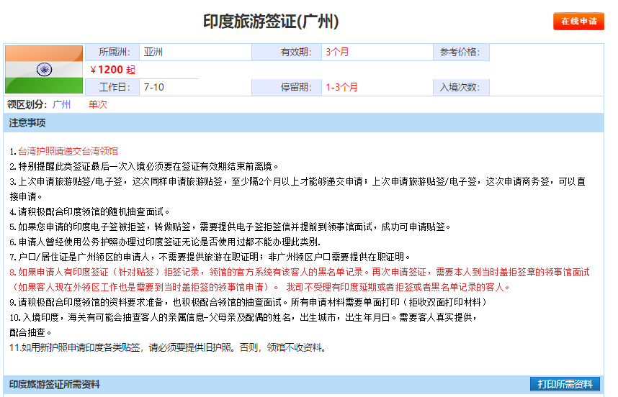The image size is (618, 397).
Task: Click note 7 about 旅游在职证明
Action: 210,257
